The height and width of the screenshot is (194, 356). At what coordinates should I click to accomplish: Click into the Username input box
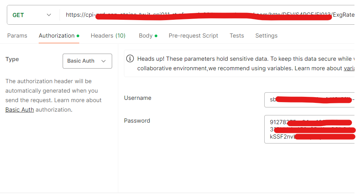click(309, 100)
